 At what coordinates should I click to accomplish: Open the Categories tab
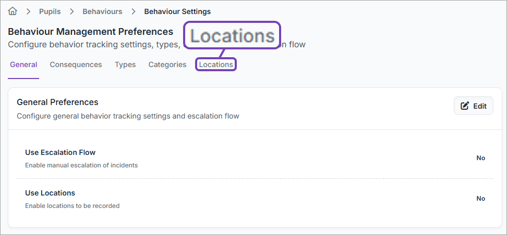point(167,64)
